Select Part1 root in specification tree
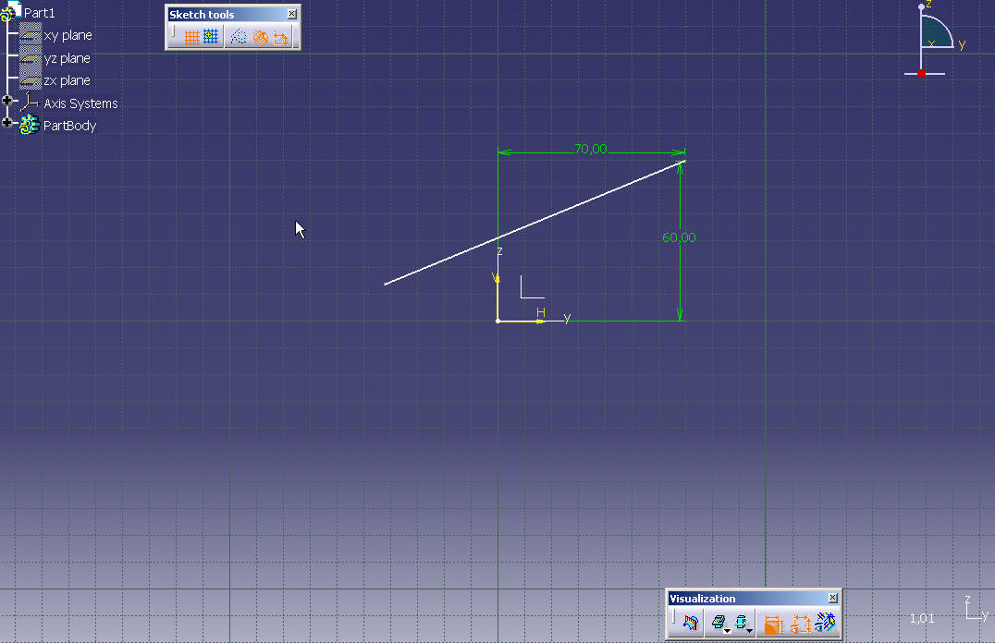Screen dimensions: 995x643 point(40,13)
